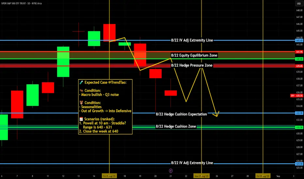Click the 'Fri 29 Aug '25' date marker

[263, 176]
